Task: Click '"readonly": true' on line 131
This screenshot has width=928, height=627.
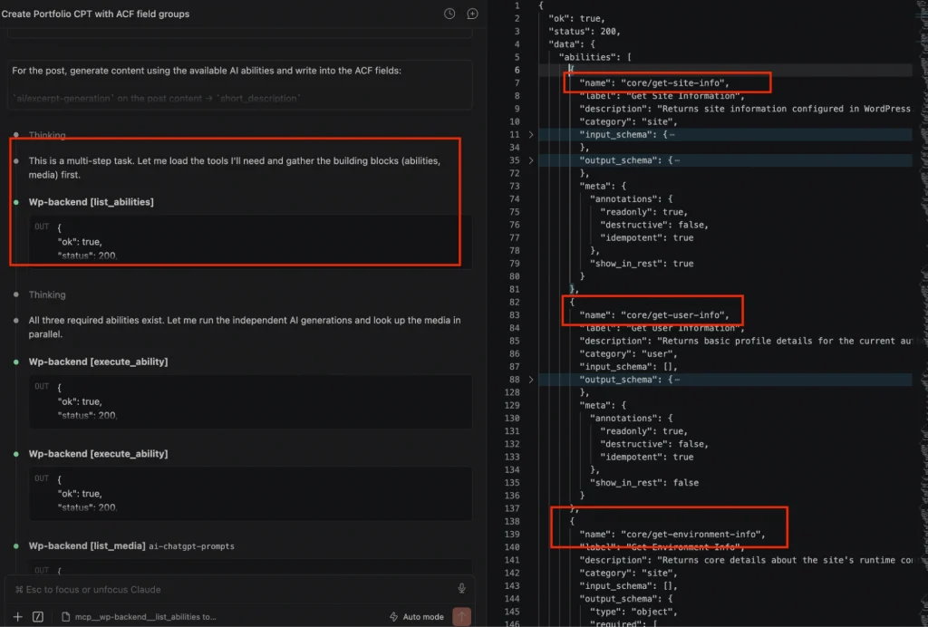Action: [x=644, y=431]
